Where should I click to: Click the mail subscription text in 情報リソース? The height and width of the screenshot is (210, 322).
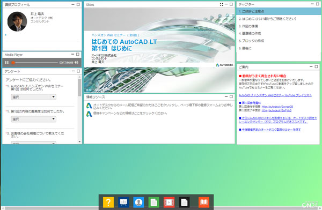coord(163,106)
